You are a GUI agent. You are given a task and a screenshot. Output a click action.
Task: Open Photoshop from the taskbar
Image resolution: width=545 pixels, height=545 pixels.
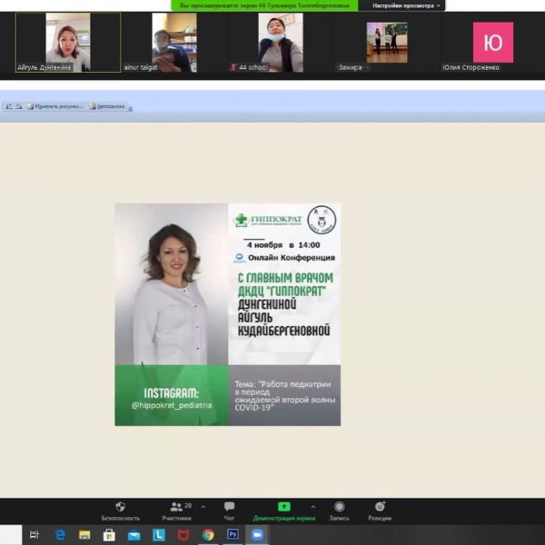233,535
